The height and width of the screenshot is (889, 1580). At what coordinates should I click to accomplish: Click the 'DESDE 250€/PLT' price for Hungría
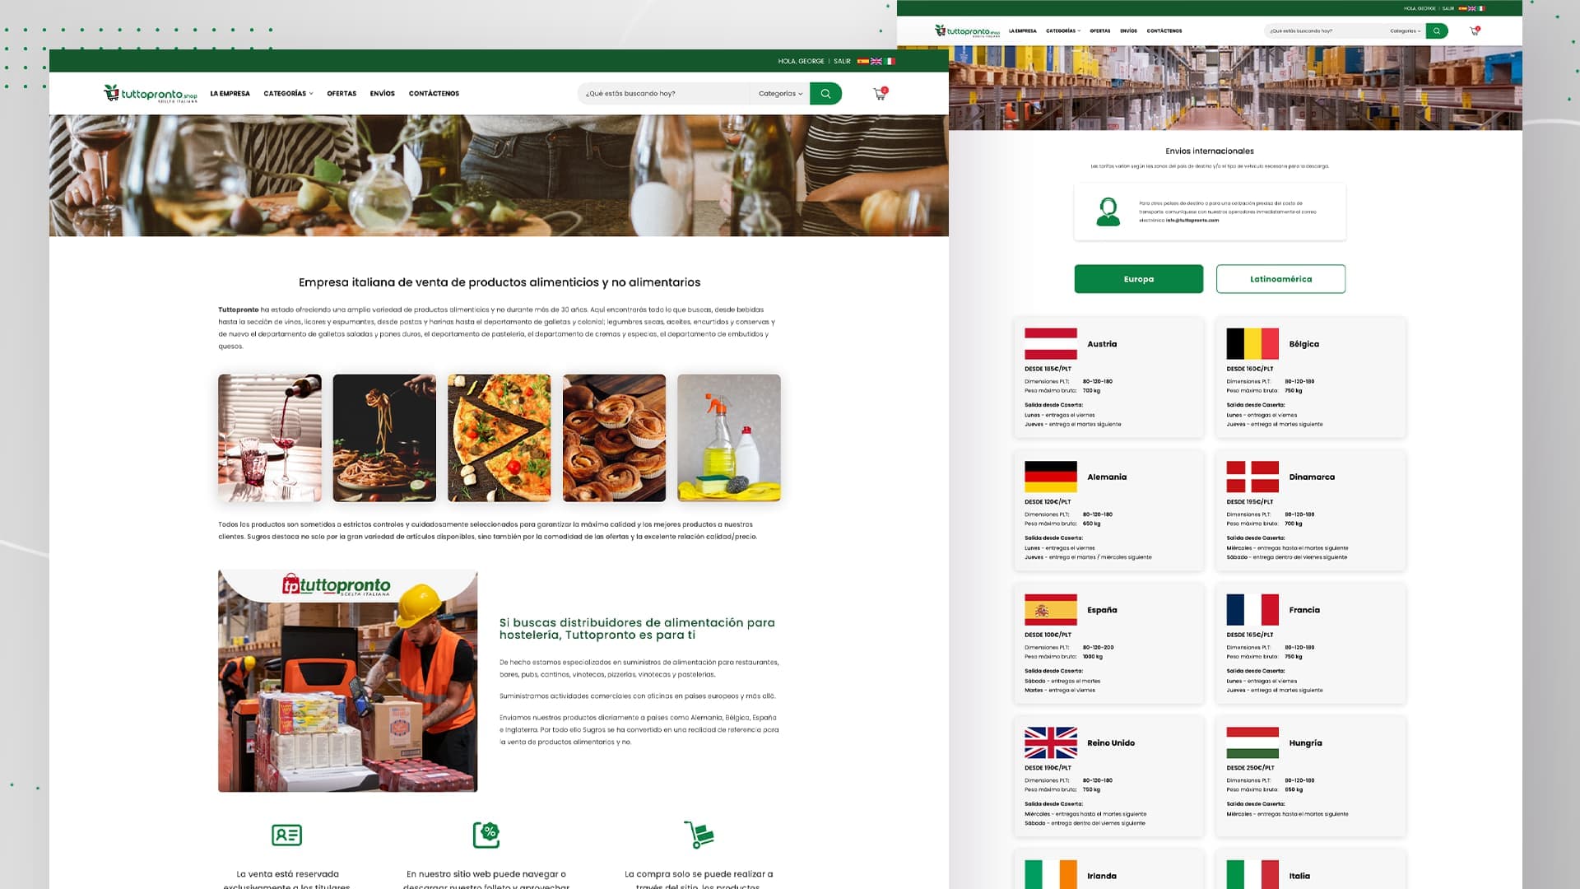[1250, 768]
